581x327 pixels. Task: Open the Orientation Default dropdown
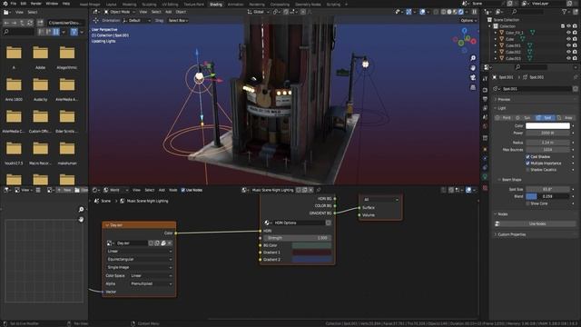[x=137, y=21]
